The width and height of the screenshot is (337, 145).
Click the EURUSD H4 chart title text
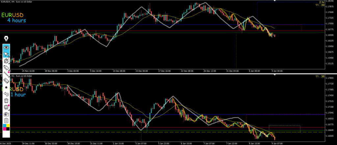point(20,2)
